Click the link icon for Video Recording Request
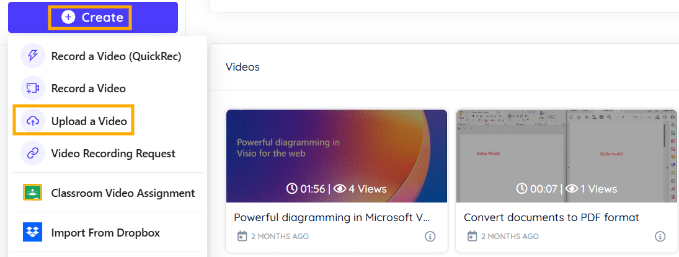Viewport: 679px width, 257px height. [33, 153]
